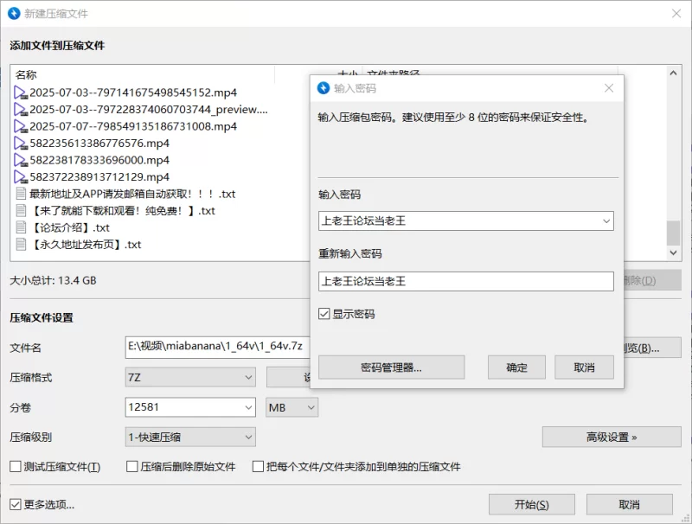Select 最新地址及APP请发邮箱自动获取！！！.txt row

click(132, 194)
